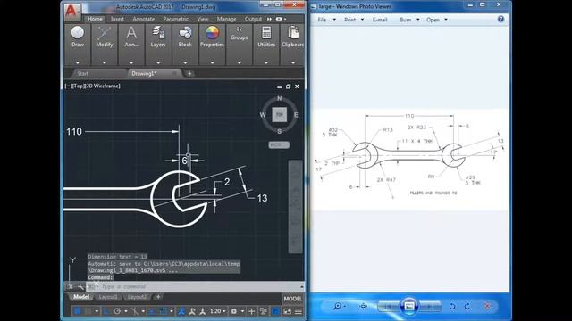This screenshot has width=572, height=321.
Task: Play slide show in Photo Viewer
Action: click(409, 306)
